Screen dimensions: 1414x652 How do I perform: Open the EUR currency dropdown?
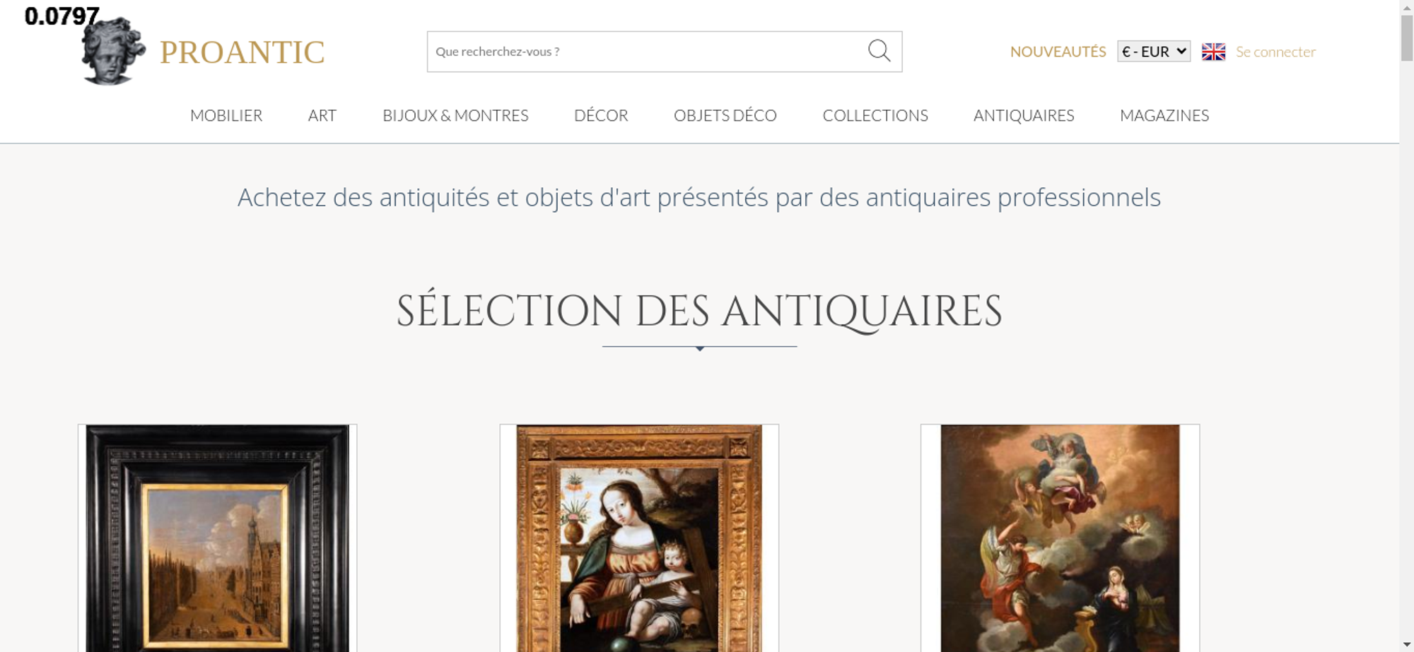pyautogui.click(x=1154, y=52)
